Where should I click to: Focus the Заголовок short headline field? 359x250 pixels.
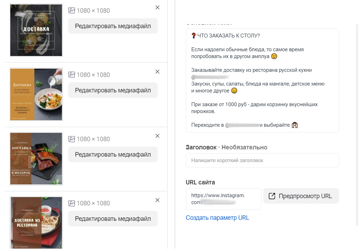[x=262, y=160]
